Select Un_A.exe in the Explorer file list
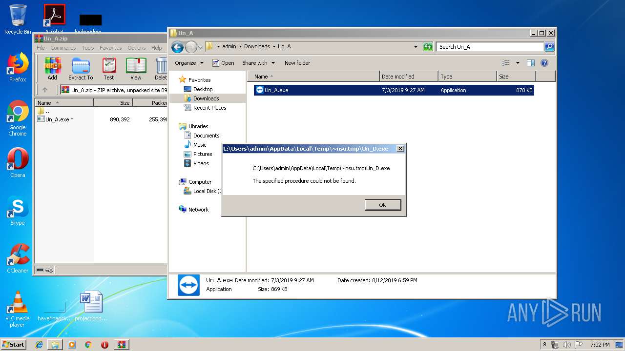 [394, 90]
